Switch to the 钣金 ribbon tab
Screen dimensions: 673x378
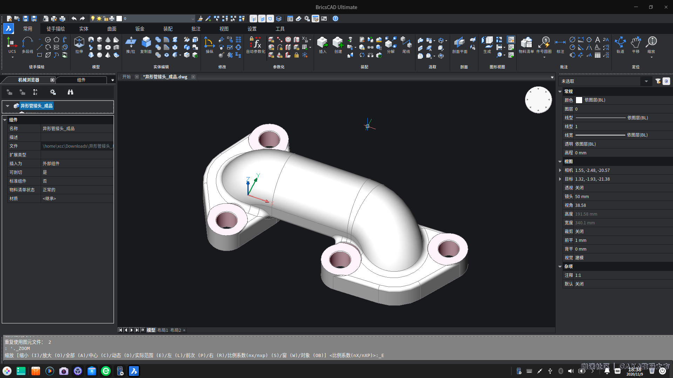click(x=140, y=29)
